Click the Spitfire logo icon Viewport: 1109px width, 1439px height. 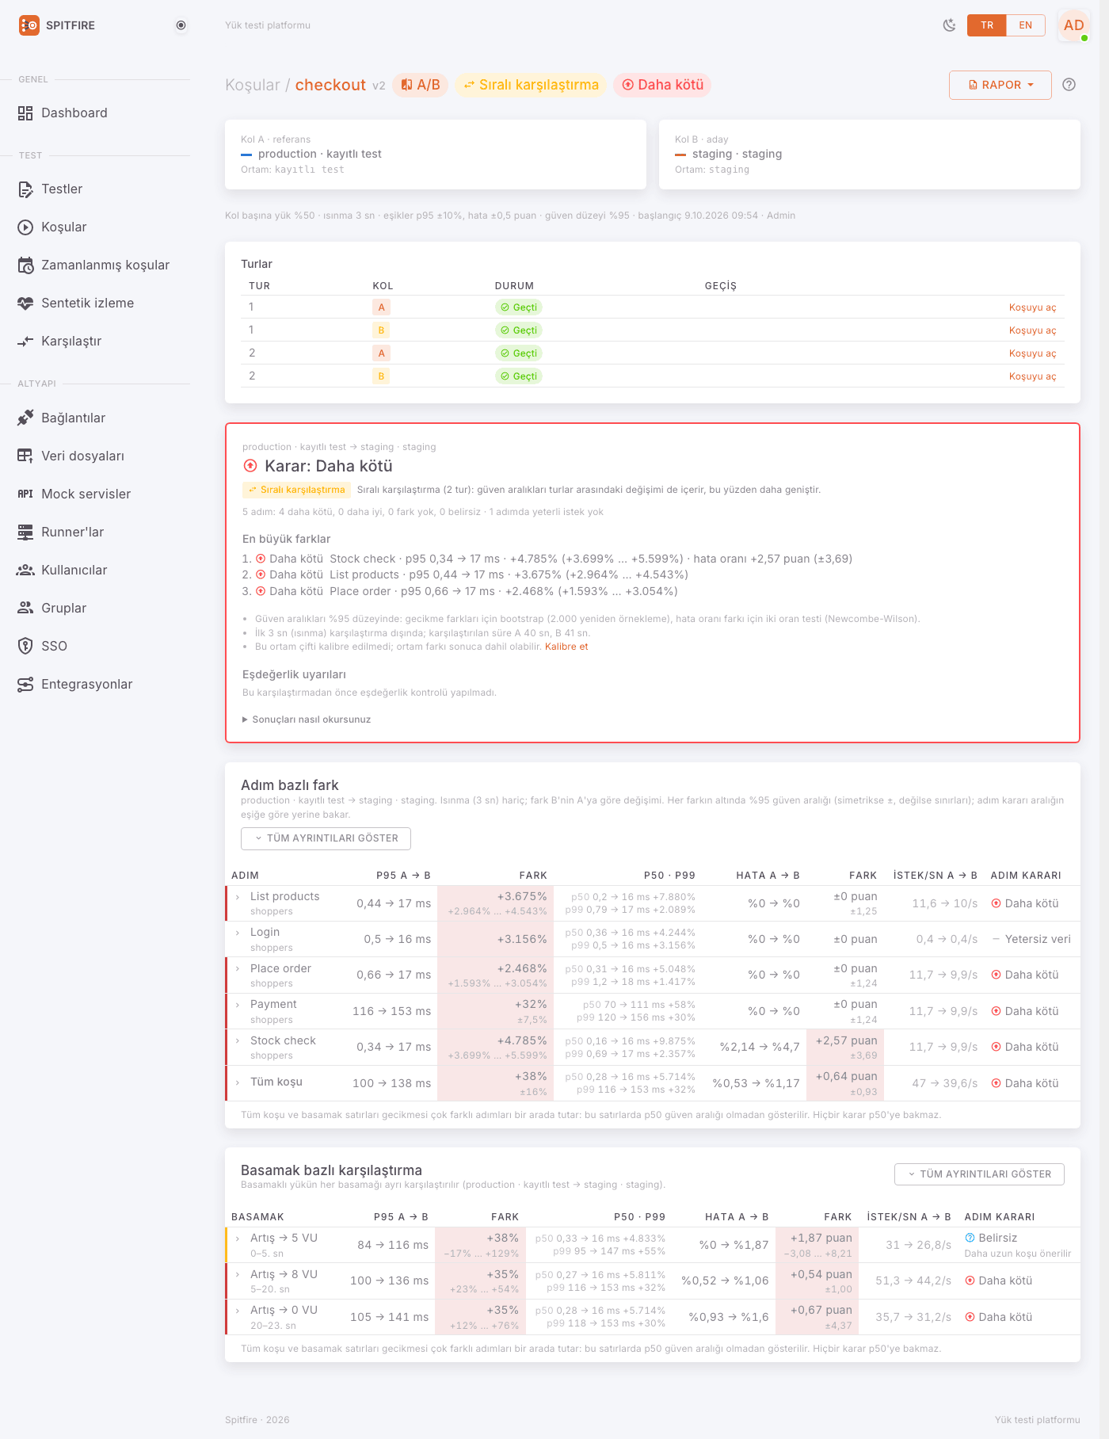(29, 25)
